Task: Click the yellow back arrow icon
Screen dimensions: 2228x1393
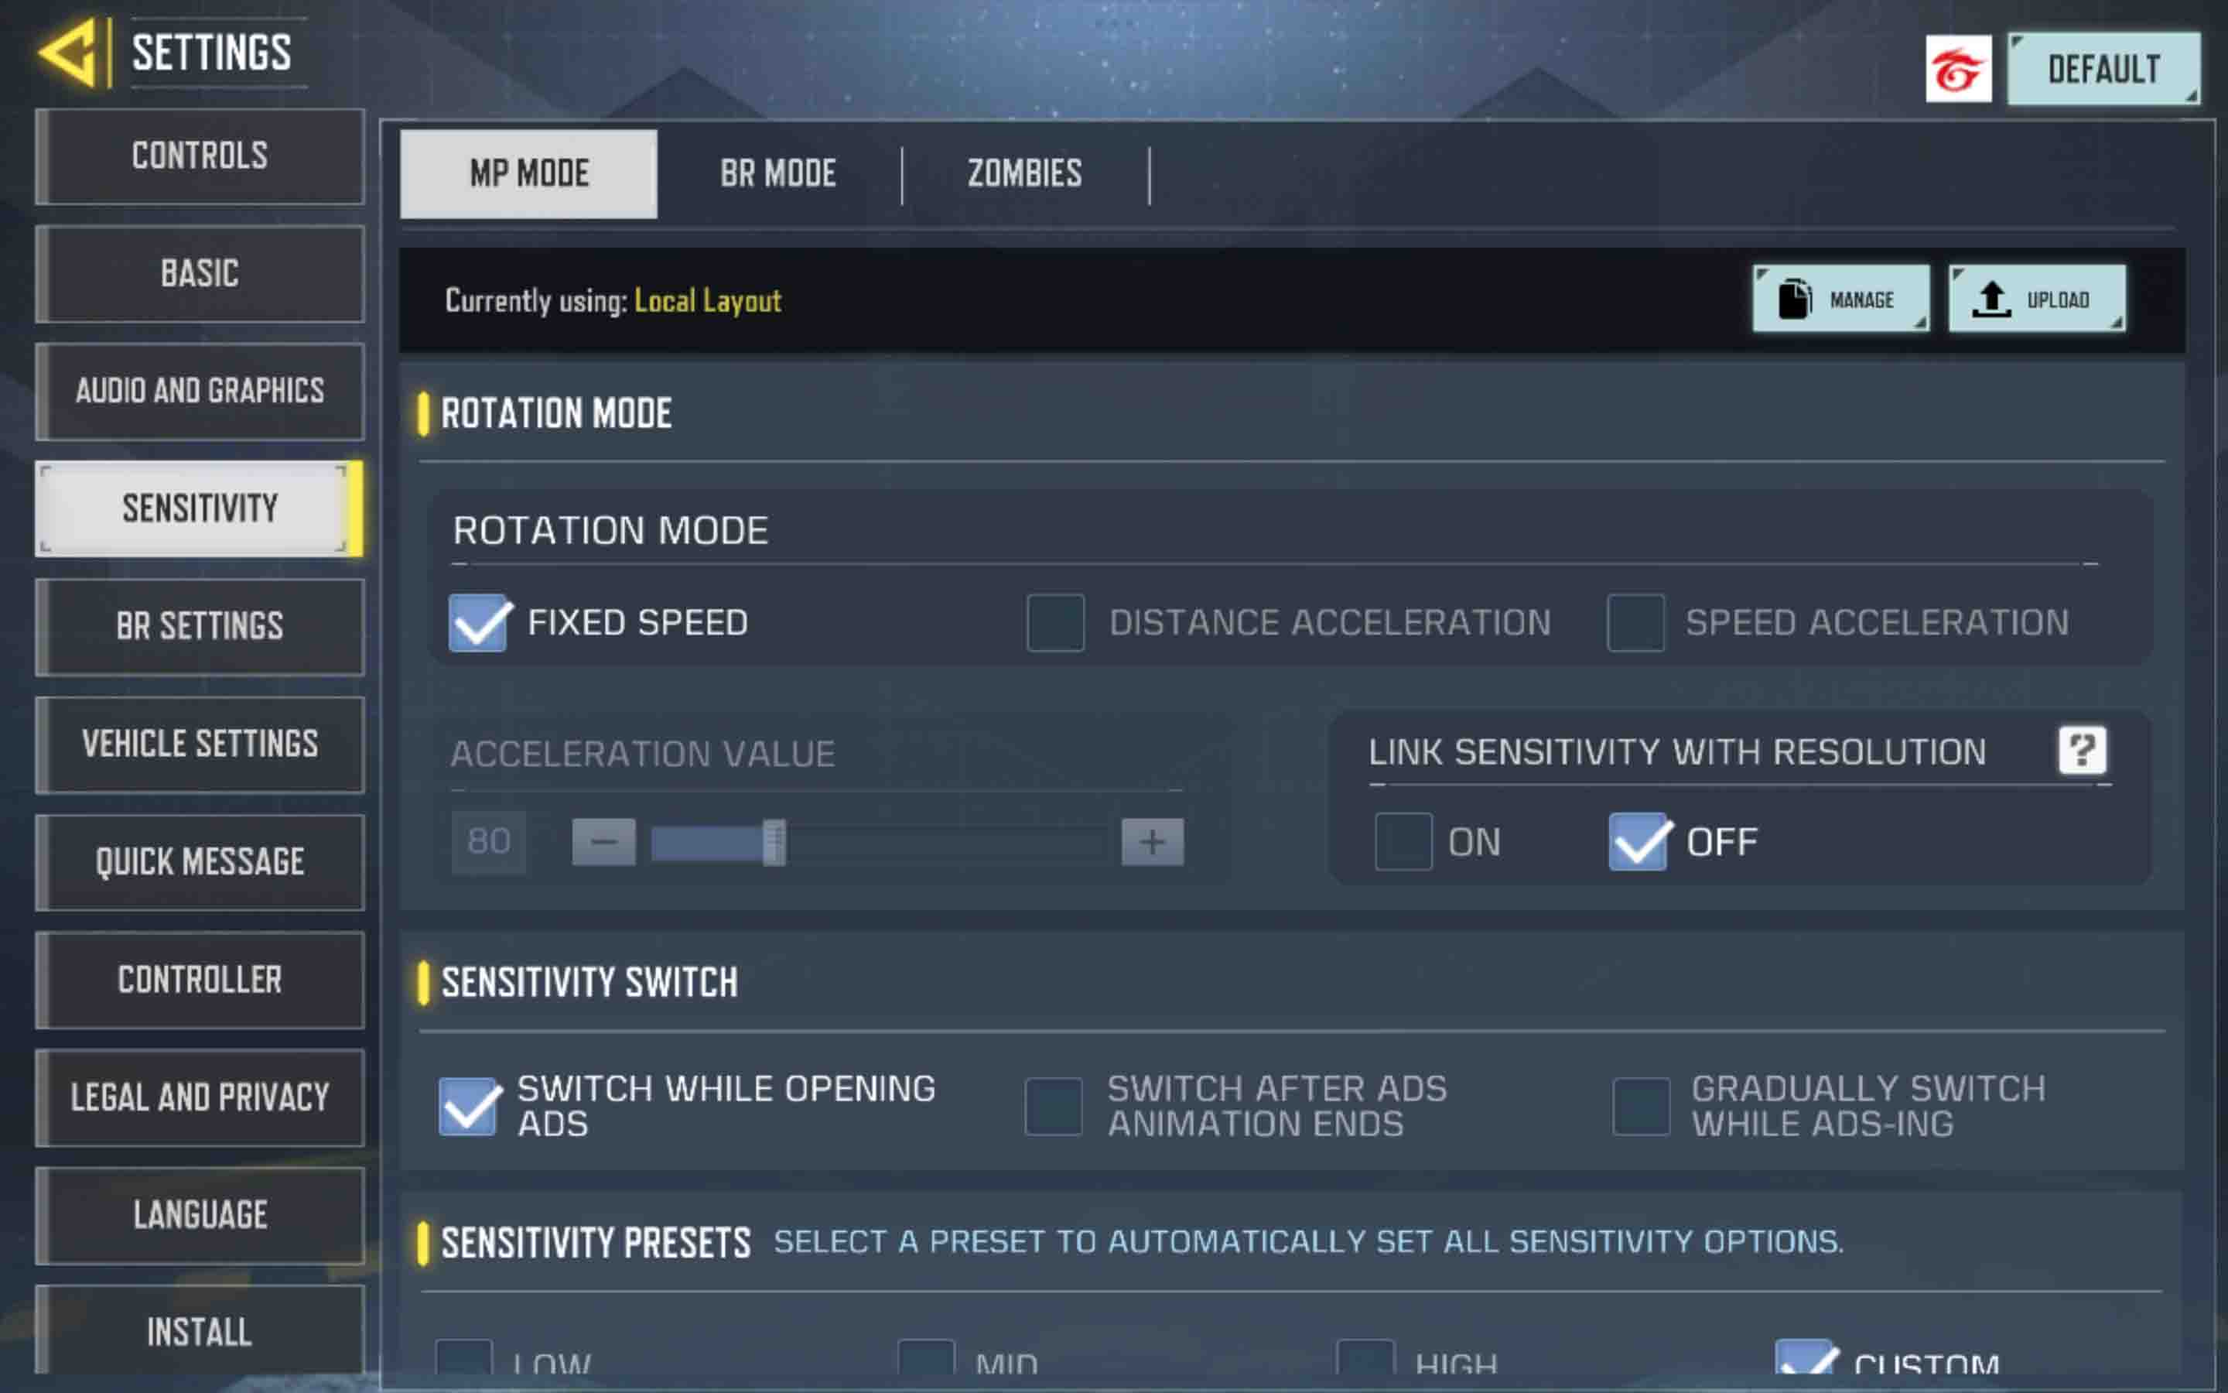Action: [x=69, y=53]
